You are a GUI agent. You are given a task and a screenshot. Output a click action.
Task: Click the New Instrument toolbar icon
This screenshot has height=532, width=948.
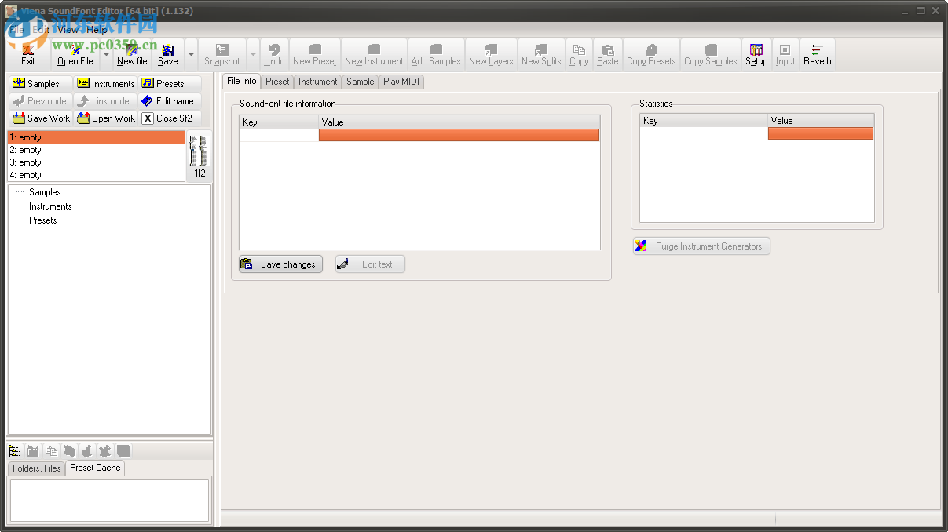[374, 54]
